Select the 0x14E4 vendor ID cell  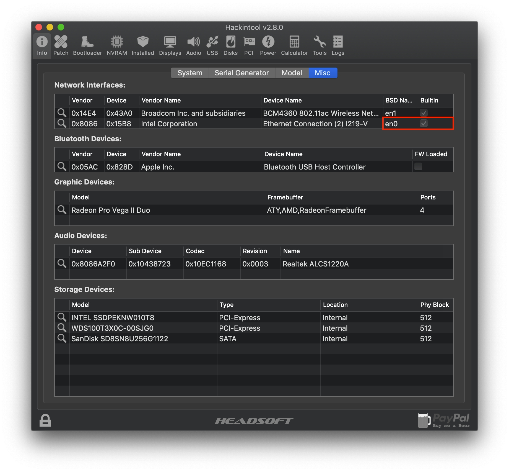click(x=87, y=113)
